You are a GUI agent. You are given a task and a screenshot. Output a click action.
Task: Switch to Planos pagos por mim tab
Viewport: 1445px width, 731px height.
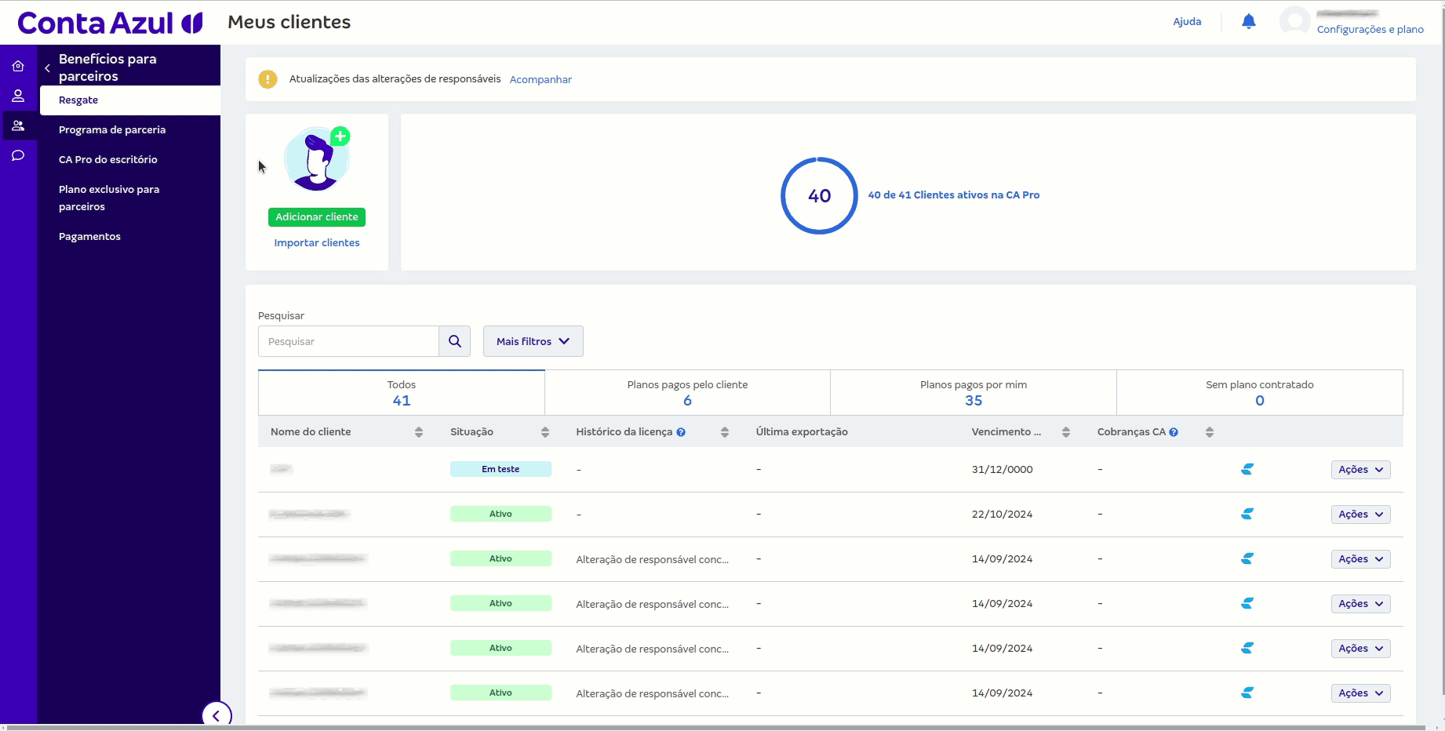click(x=974, y=393)
